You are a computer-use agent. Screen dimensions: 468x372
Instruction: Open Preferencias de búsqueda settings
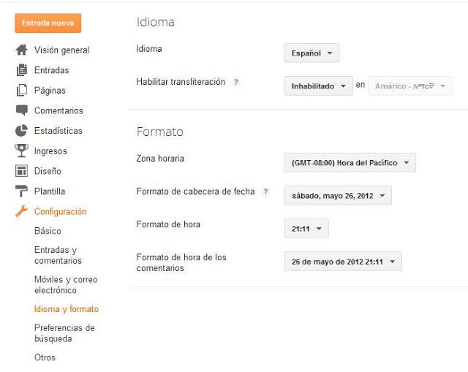64,333
